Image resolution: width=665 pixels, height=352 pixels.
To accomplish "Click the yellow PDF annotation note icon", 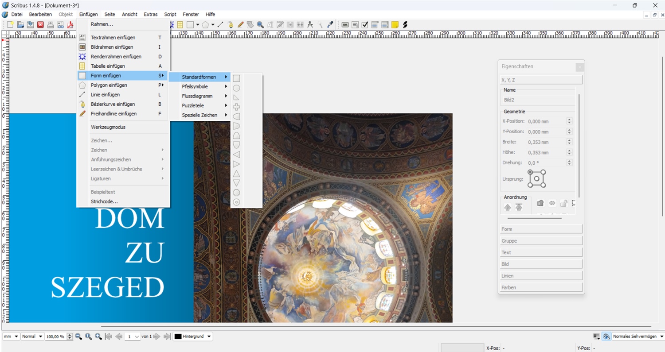I will tap(395, 25).
